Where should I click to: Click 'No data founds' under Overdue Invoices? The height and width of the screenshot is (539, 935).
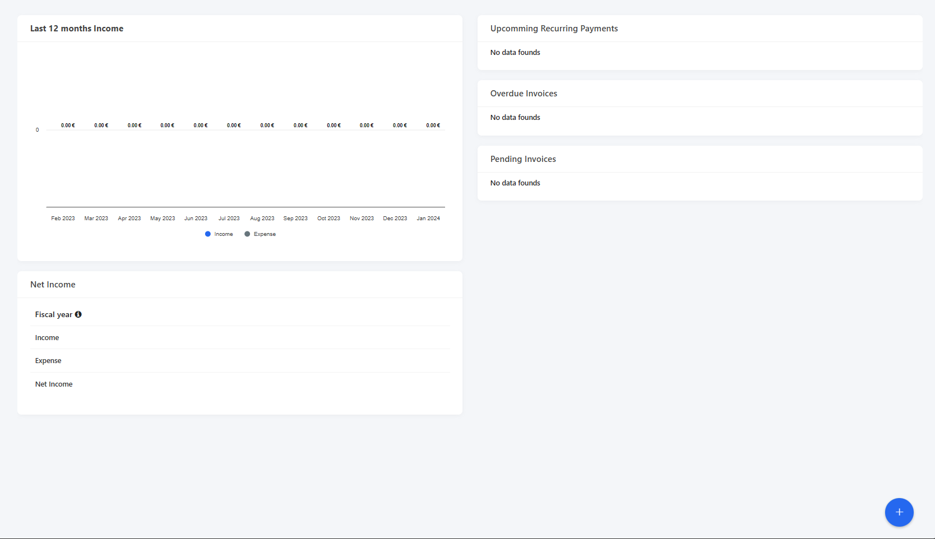pyautogui.click(x=515, y=117)
